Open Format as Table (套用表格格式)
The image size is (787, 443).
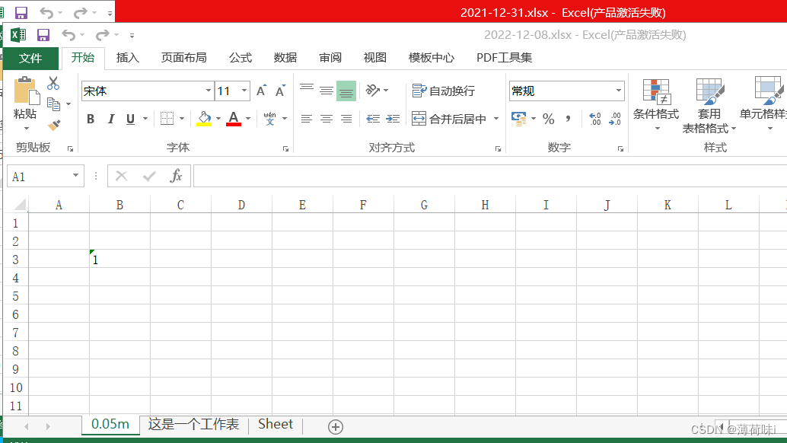709,107
